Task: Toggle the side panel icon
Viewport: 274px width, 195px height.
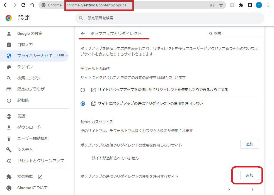Action: [x=250, y=5]
